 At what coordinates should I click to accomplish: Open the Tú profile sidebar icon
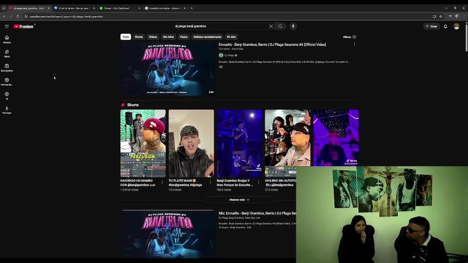pyautogui.click(x=7, y=96)
